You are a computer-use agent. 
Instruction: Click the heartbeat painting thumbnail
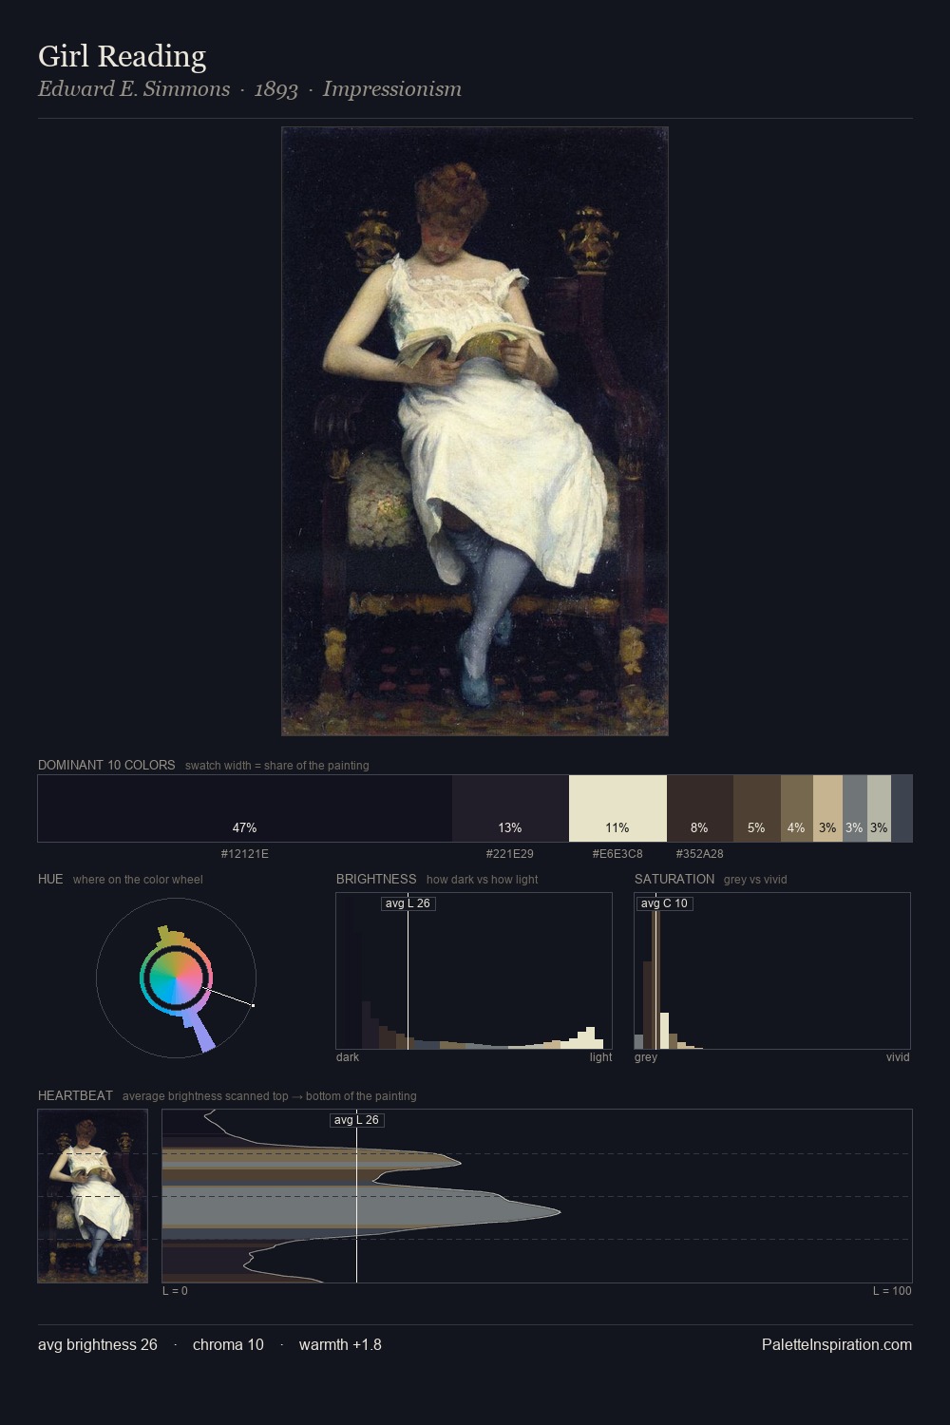click(x=93, y=1196)
